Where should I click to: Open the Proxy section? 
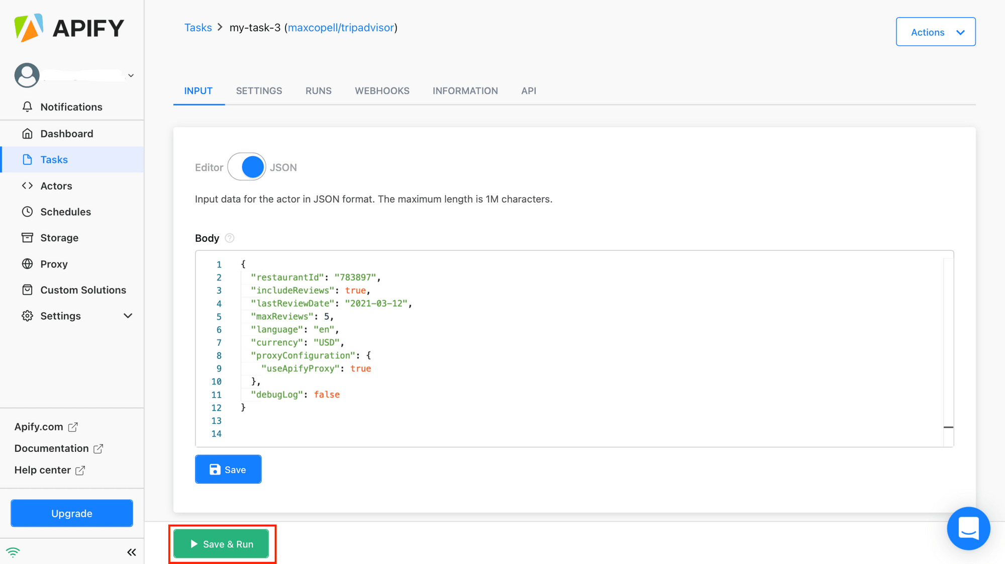click(54, 263)
